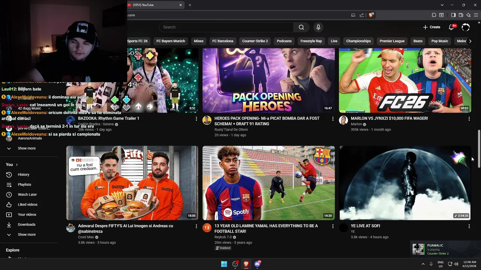Open the Costi Max channel link
The width and height of the screenshot is (481, 270).
(x=86, y=237)
